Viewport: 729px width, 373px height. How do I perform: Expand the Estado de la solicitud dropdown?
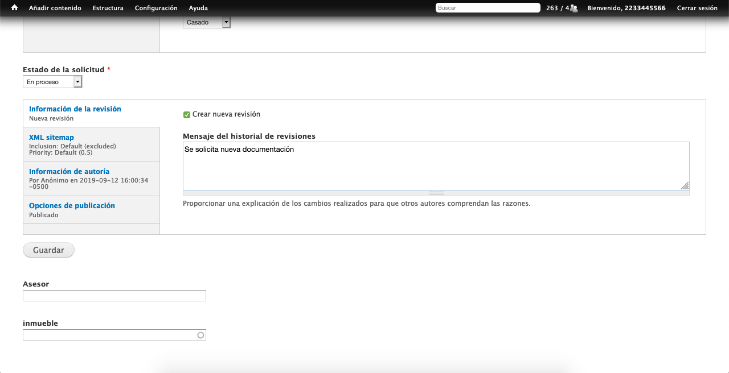[x=52, y=82]
